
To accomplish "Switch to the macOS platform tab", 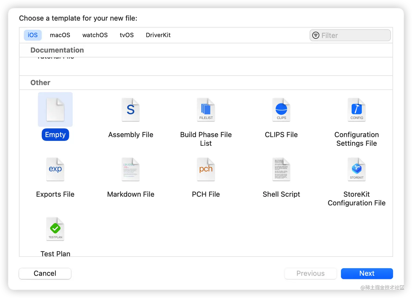I will tap(60, 35).
